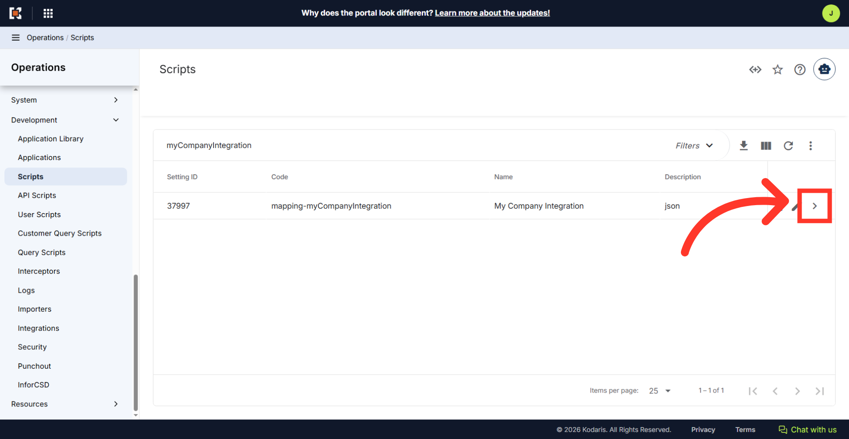Screen dimensions: 849x439
Task: Click Scripts breadcrumb link
Action: [x=82, y=38]
